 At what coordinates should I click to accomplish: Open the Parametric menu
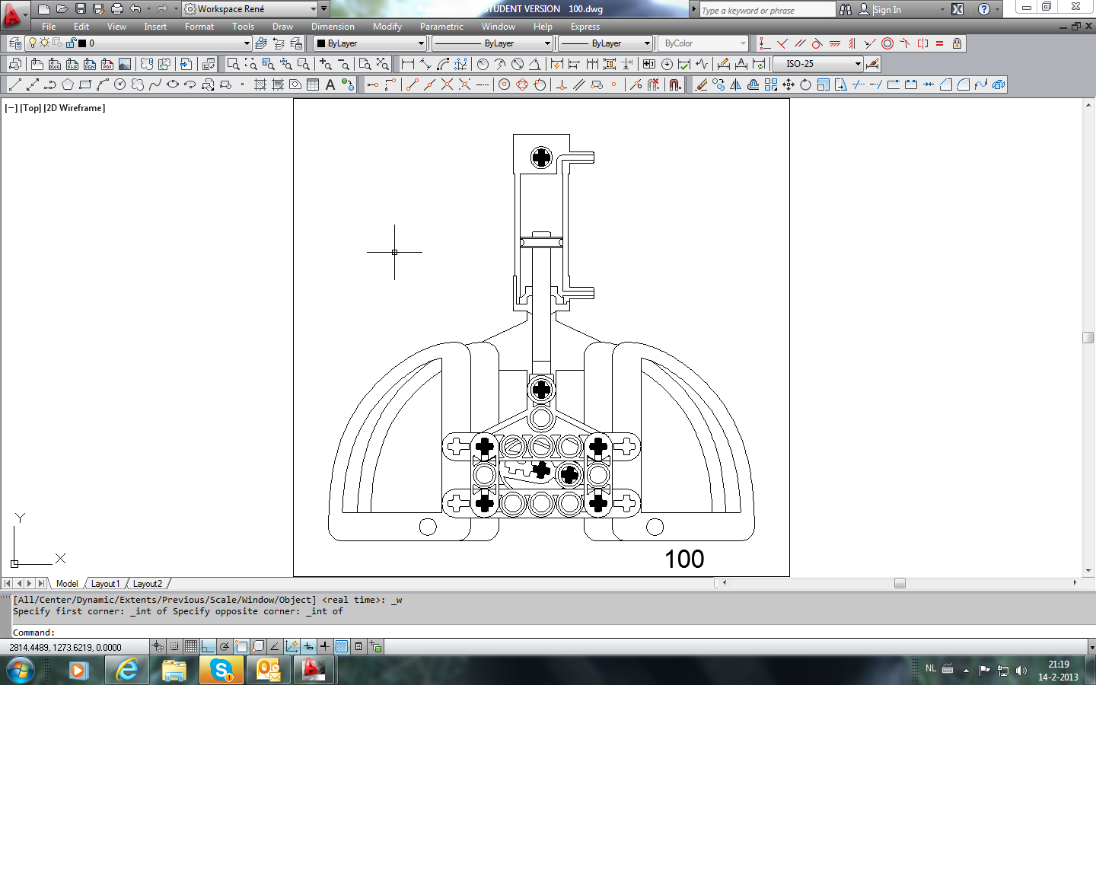(441, 27)
